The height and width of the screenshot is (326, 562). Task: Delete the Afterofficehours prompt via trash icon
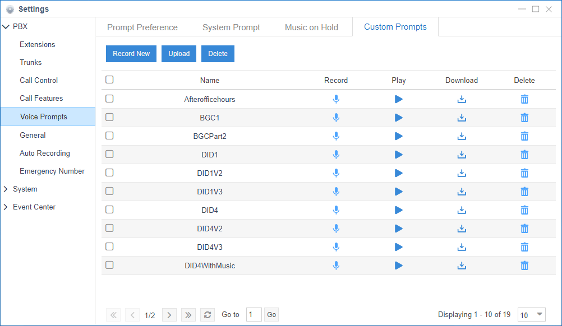coord(524,99)
